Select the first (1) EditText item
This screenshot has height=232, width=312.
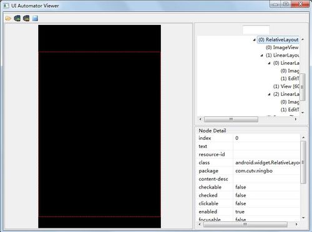tap(290, 78)
